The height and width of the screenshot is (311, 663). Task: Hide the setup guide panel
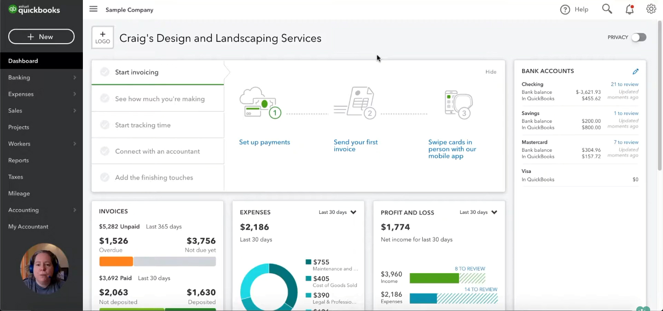click(x=491, y=72)
